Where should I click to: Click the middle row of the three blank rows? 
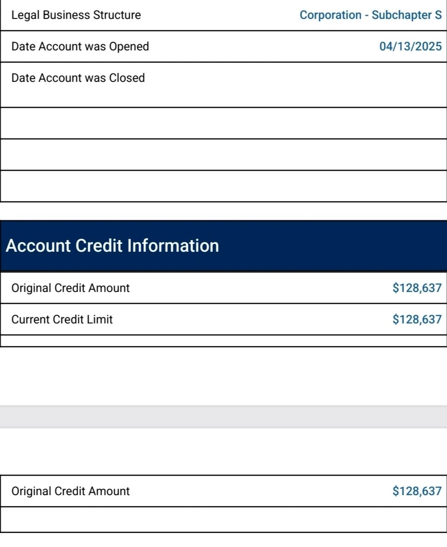(223, 155)
